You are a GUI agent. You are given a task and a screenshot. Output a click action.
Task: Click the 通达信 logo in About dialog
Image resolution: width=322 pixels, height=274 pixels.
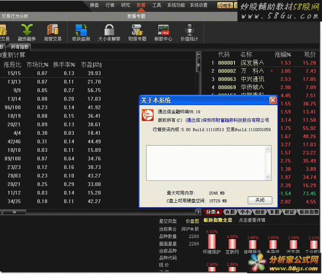pyautogui.click(x=147, y=115)
